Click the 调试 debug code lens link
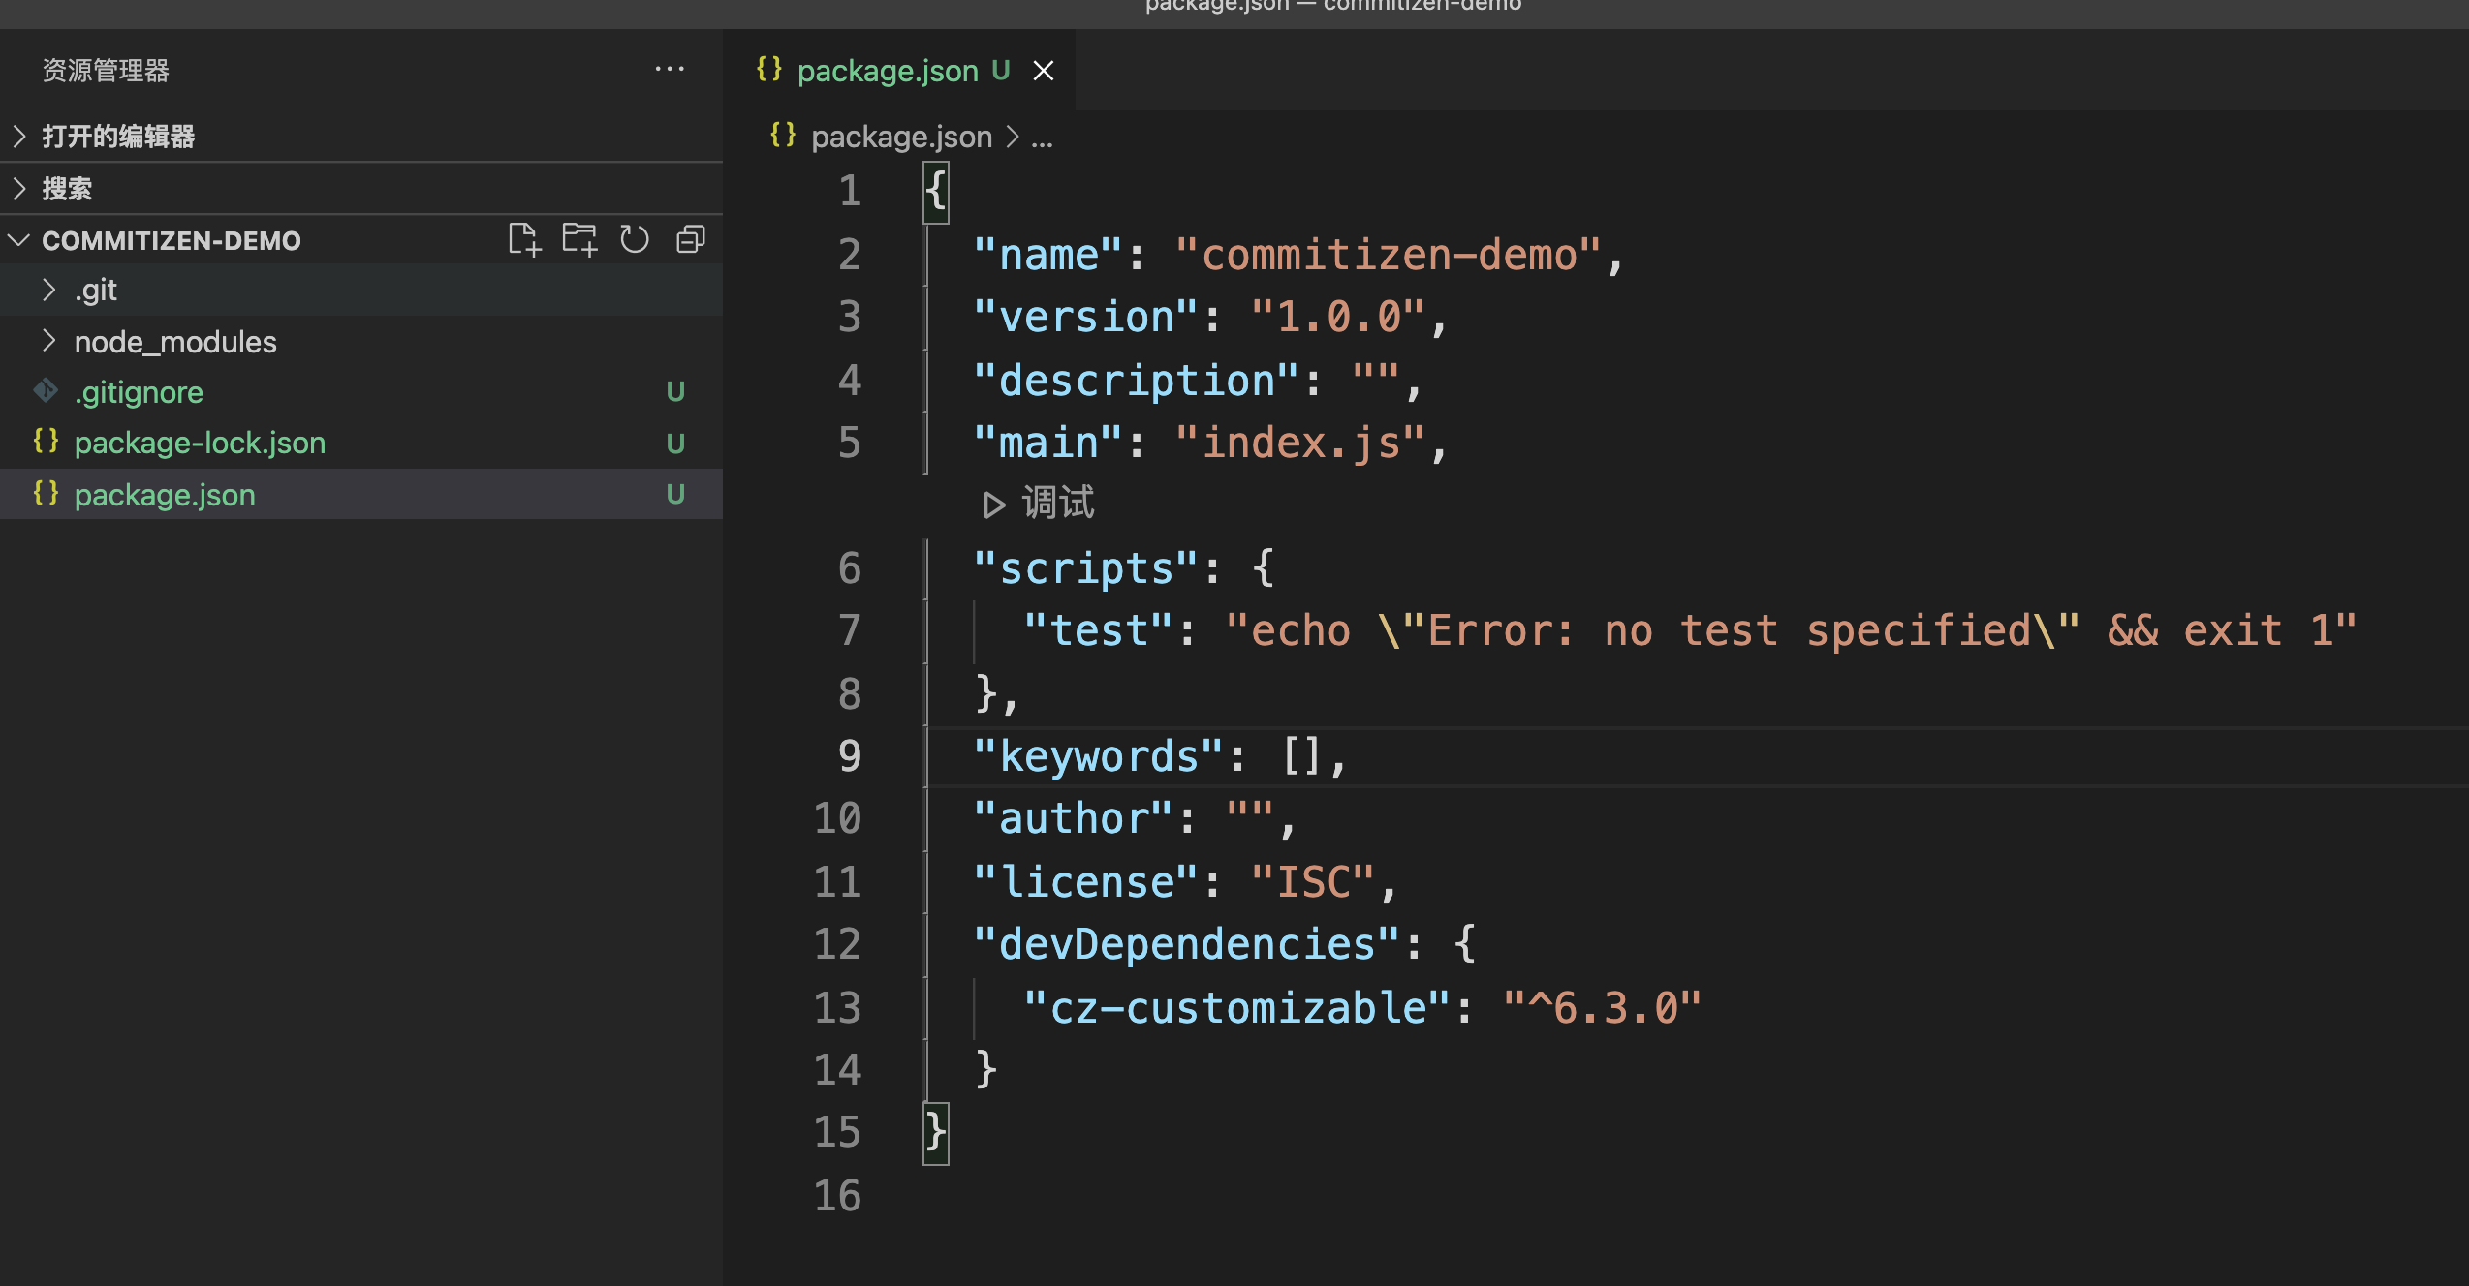 (1058, 504)
